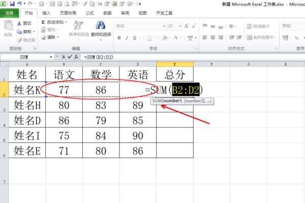Click the Orientation text angle icon
The height and width of the screenshot is (203, 305).
point(231,26)
